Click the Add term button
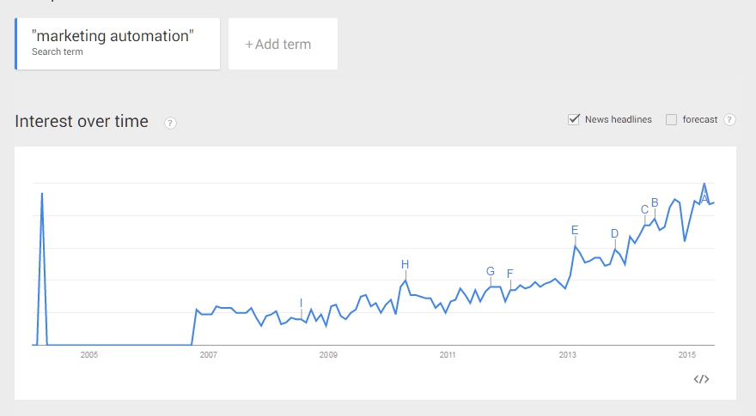The image size is (756, 416). coord(283,44)
